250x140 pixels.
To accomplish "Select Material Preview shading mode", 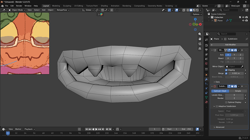I will [x=194, y=10].
